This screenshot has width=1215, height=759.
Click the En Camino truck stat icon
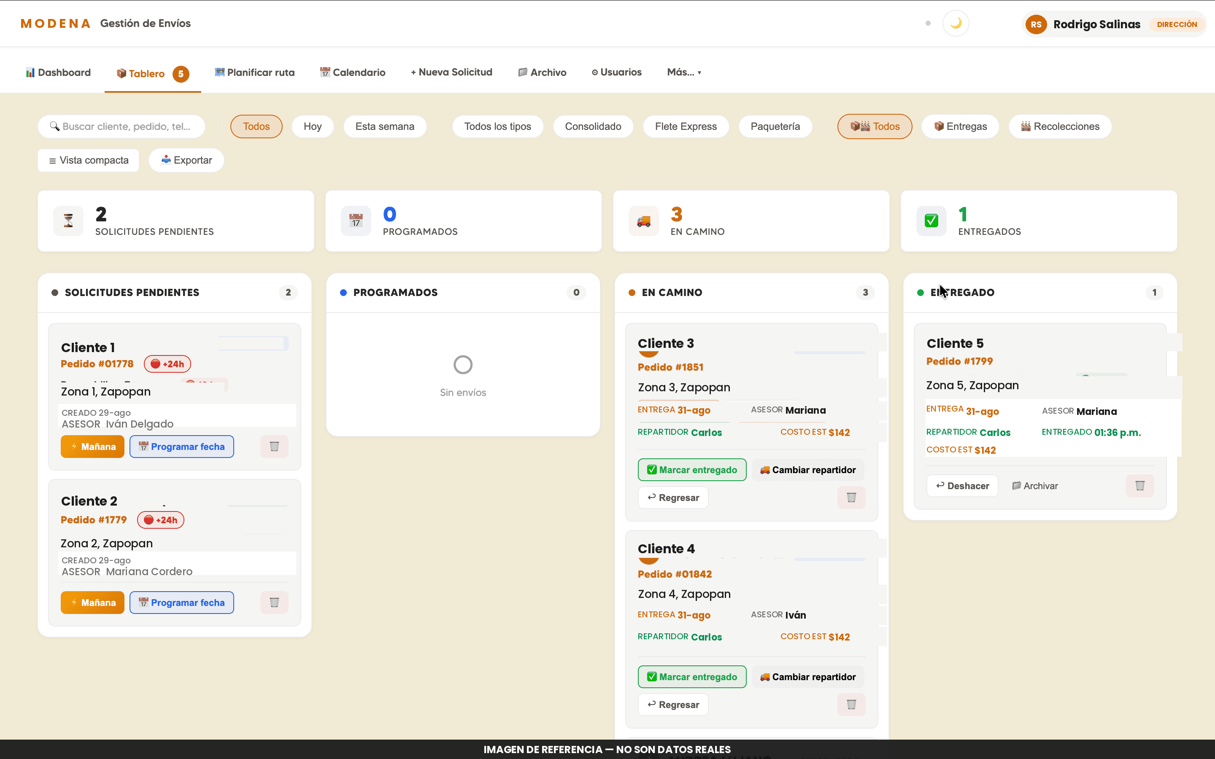point(644,221)
